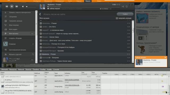Play the song 'Монако – Белая Зима'
The width and height of the screenshot is (170, 95).
41,37
